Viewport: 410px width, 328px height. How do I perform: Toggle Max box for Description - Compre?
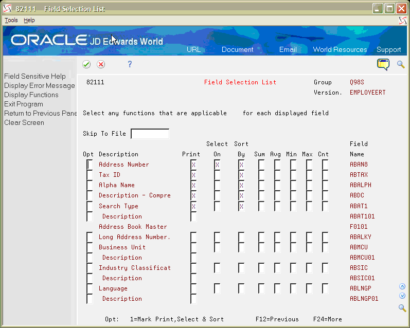click(x=309, y=195)
